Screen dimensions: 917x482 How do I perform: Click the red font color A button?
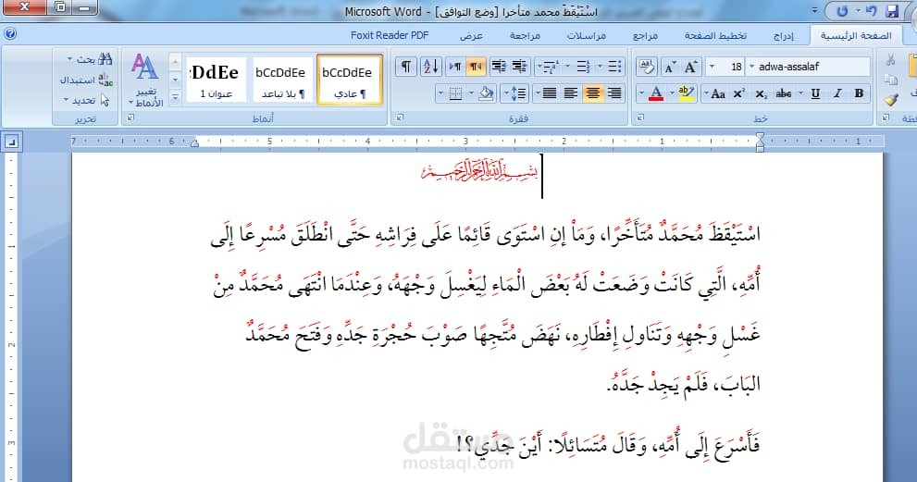click(656, 93)
